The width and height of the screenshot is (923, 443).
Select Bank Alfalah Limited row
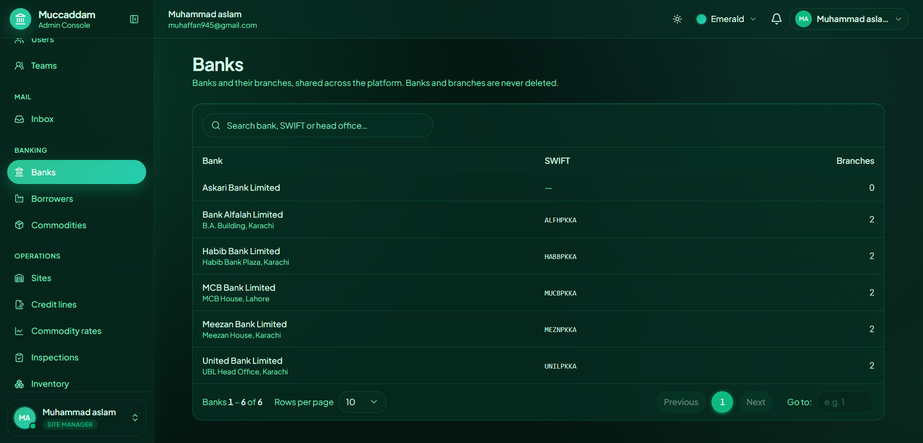[538, 220]
